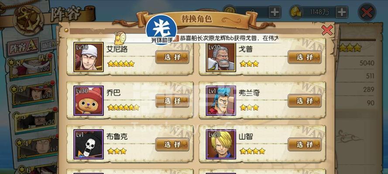Open the 弗兰奇 Franky portrait
388x174 pixels.
(x=221, y=100)
